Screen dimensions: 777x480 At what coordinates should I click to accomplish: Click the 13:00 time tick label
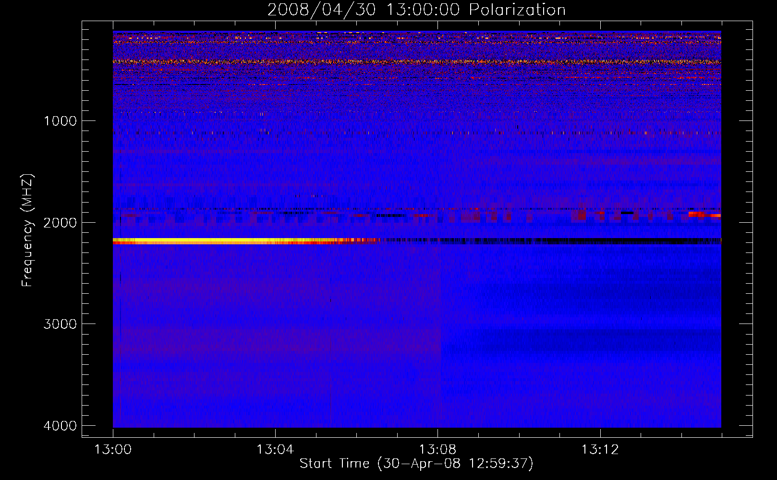coord(113,450)
